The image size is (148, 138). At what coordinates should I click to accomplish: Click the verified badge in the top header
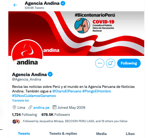click(x=63, y=3)
